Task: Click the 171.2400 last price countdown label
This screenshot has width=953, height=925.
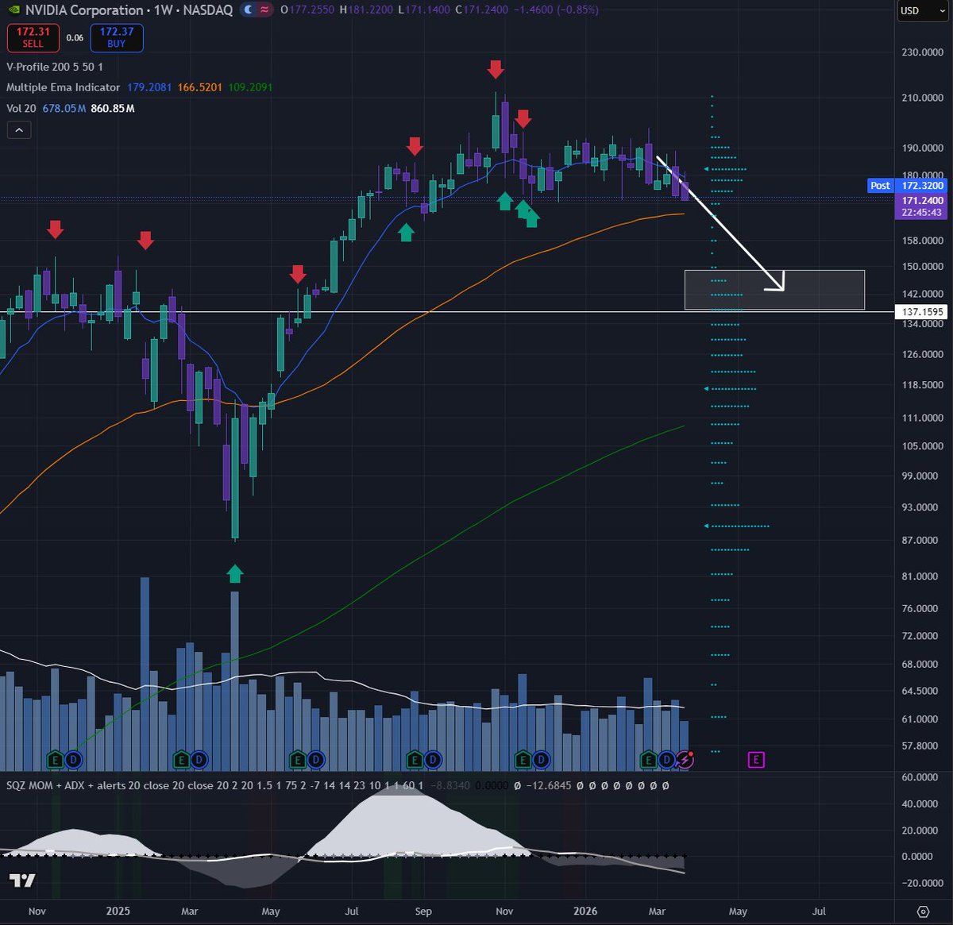Action: click(922, 206)
